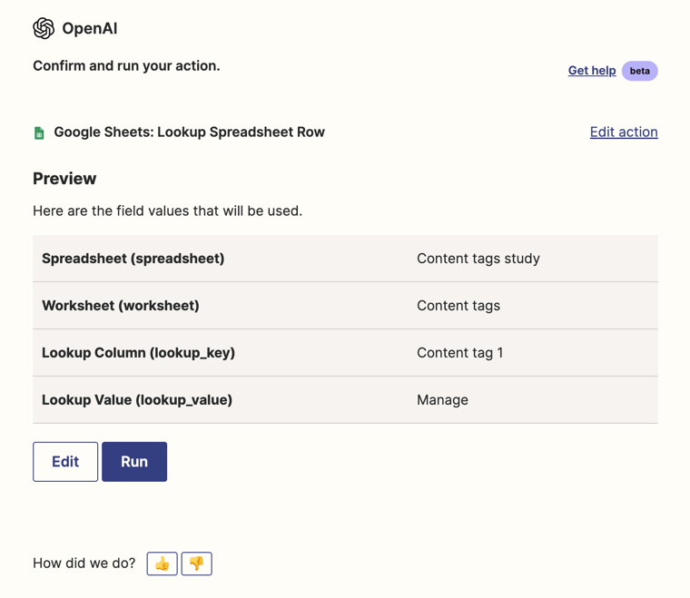
Task: Open the Edit action link
Action: point(624,132)
